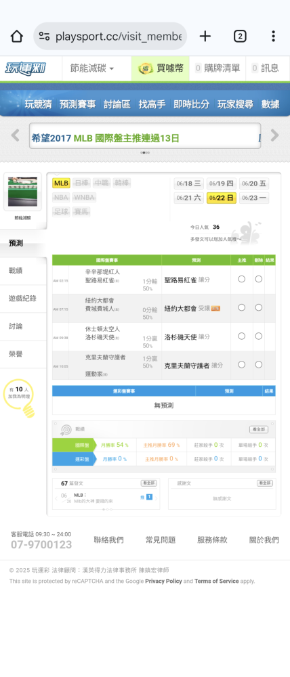Choose date 06/22 日

(x=222, y=198)
